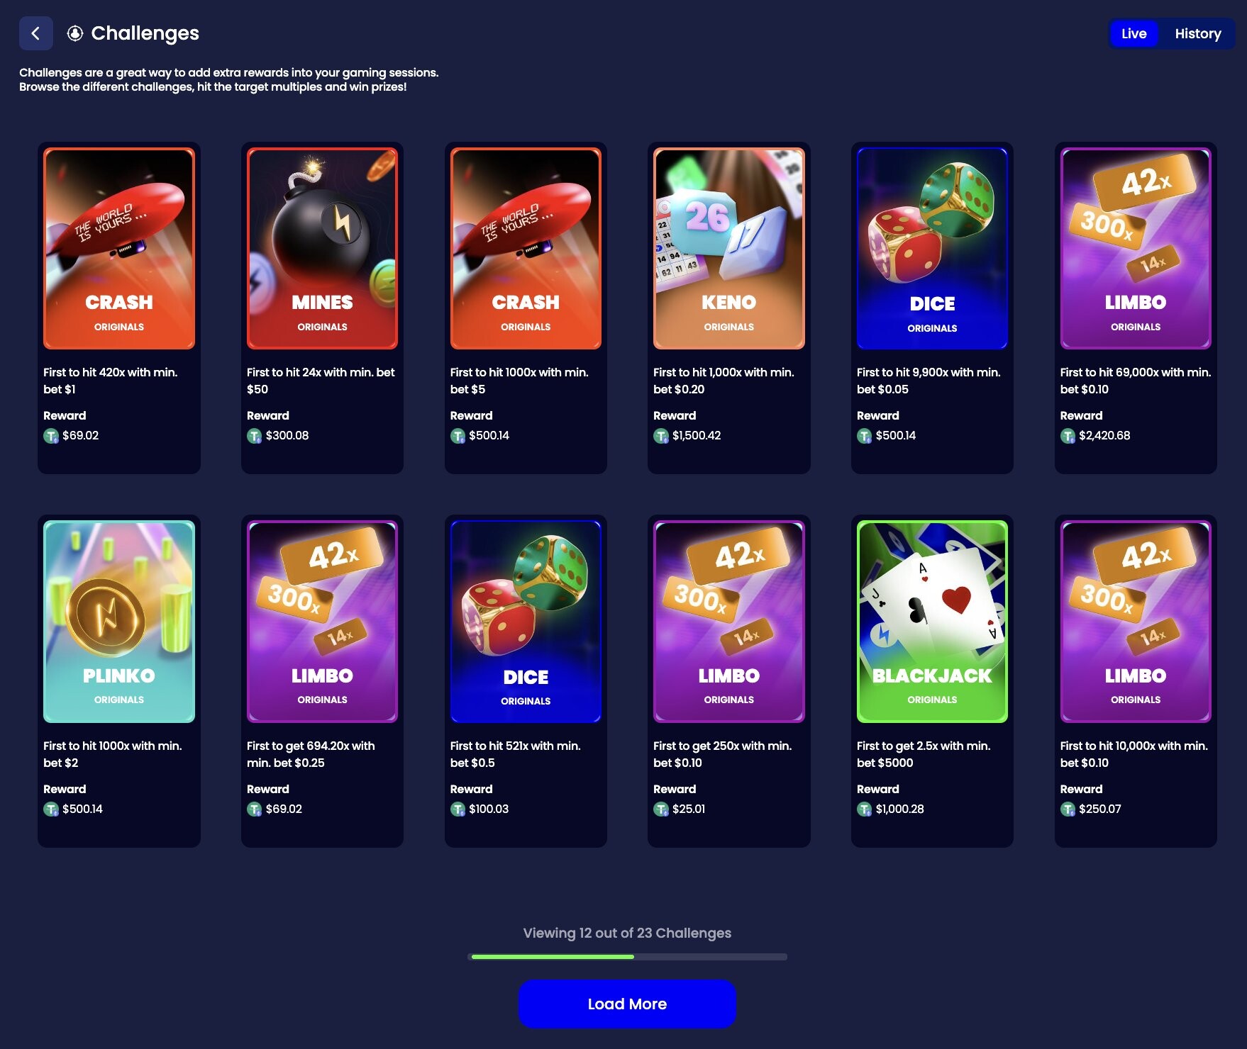The width and height of the screenshot is (1247, 1049).
Task: Open the Blackjack 2.5x challenge card
Action: click(932, 681)
